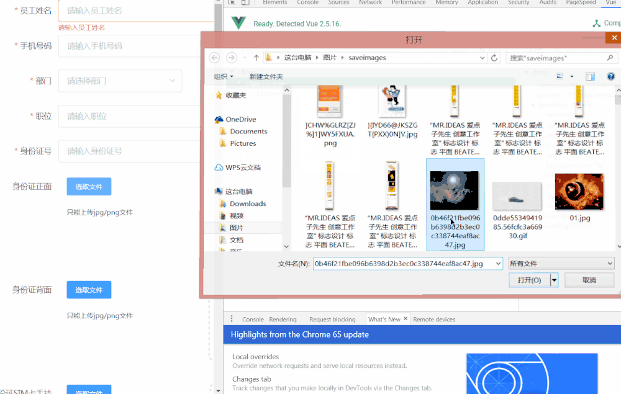Screen dimensions: 621x394
Task: Go up one folder level arrow
Action: coord(256,58)
